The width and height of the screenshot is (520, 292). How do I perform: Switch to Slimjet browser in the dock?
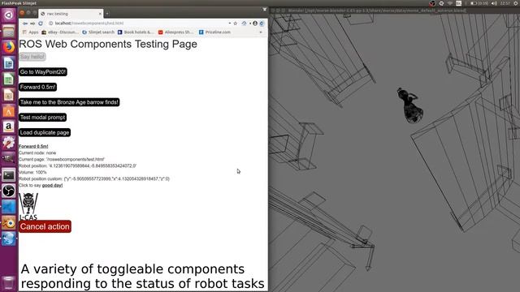[x=9, y=238]
